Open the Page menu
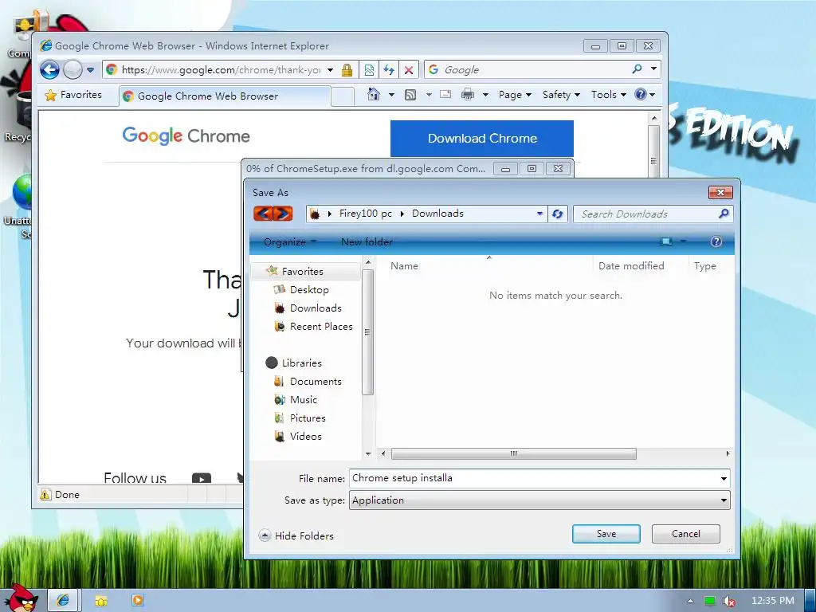Image resolution: width=816 pixels, height=612 pixels. (515, 95)
